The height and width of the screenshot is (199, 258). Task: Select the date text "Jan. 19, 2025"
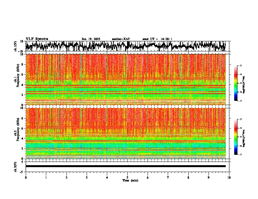pos(91,39)
